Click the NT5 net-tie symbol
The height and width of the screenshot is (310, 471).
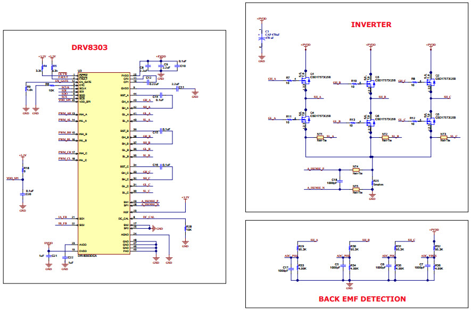[x=356, y=189]
